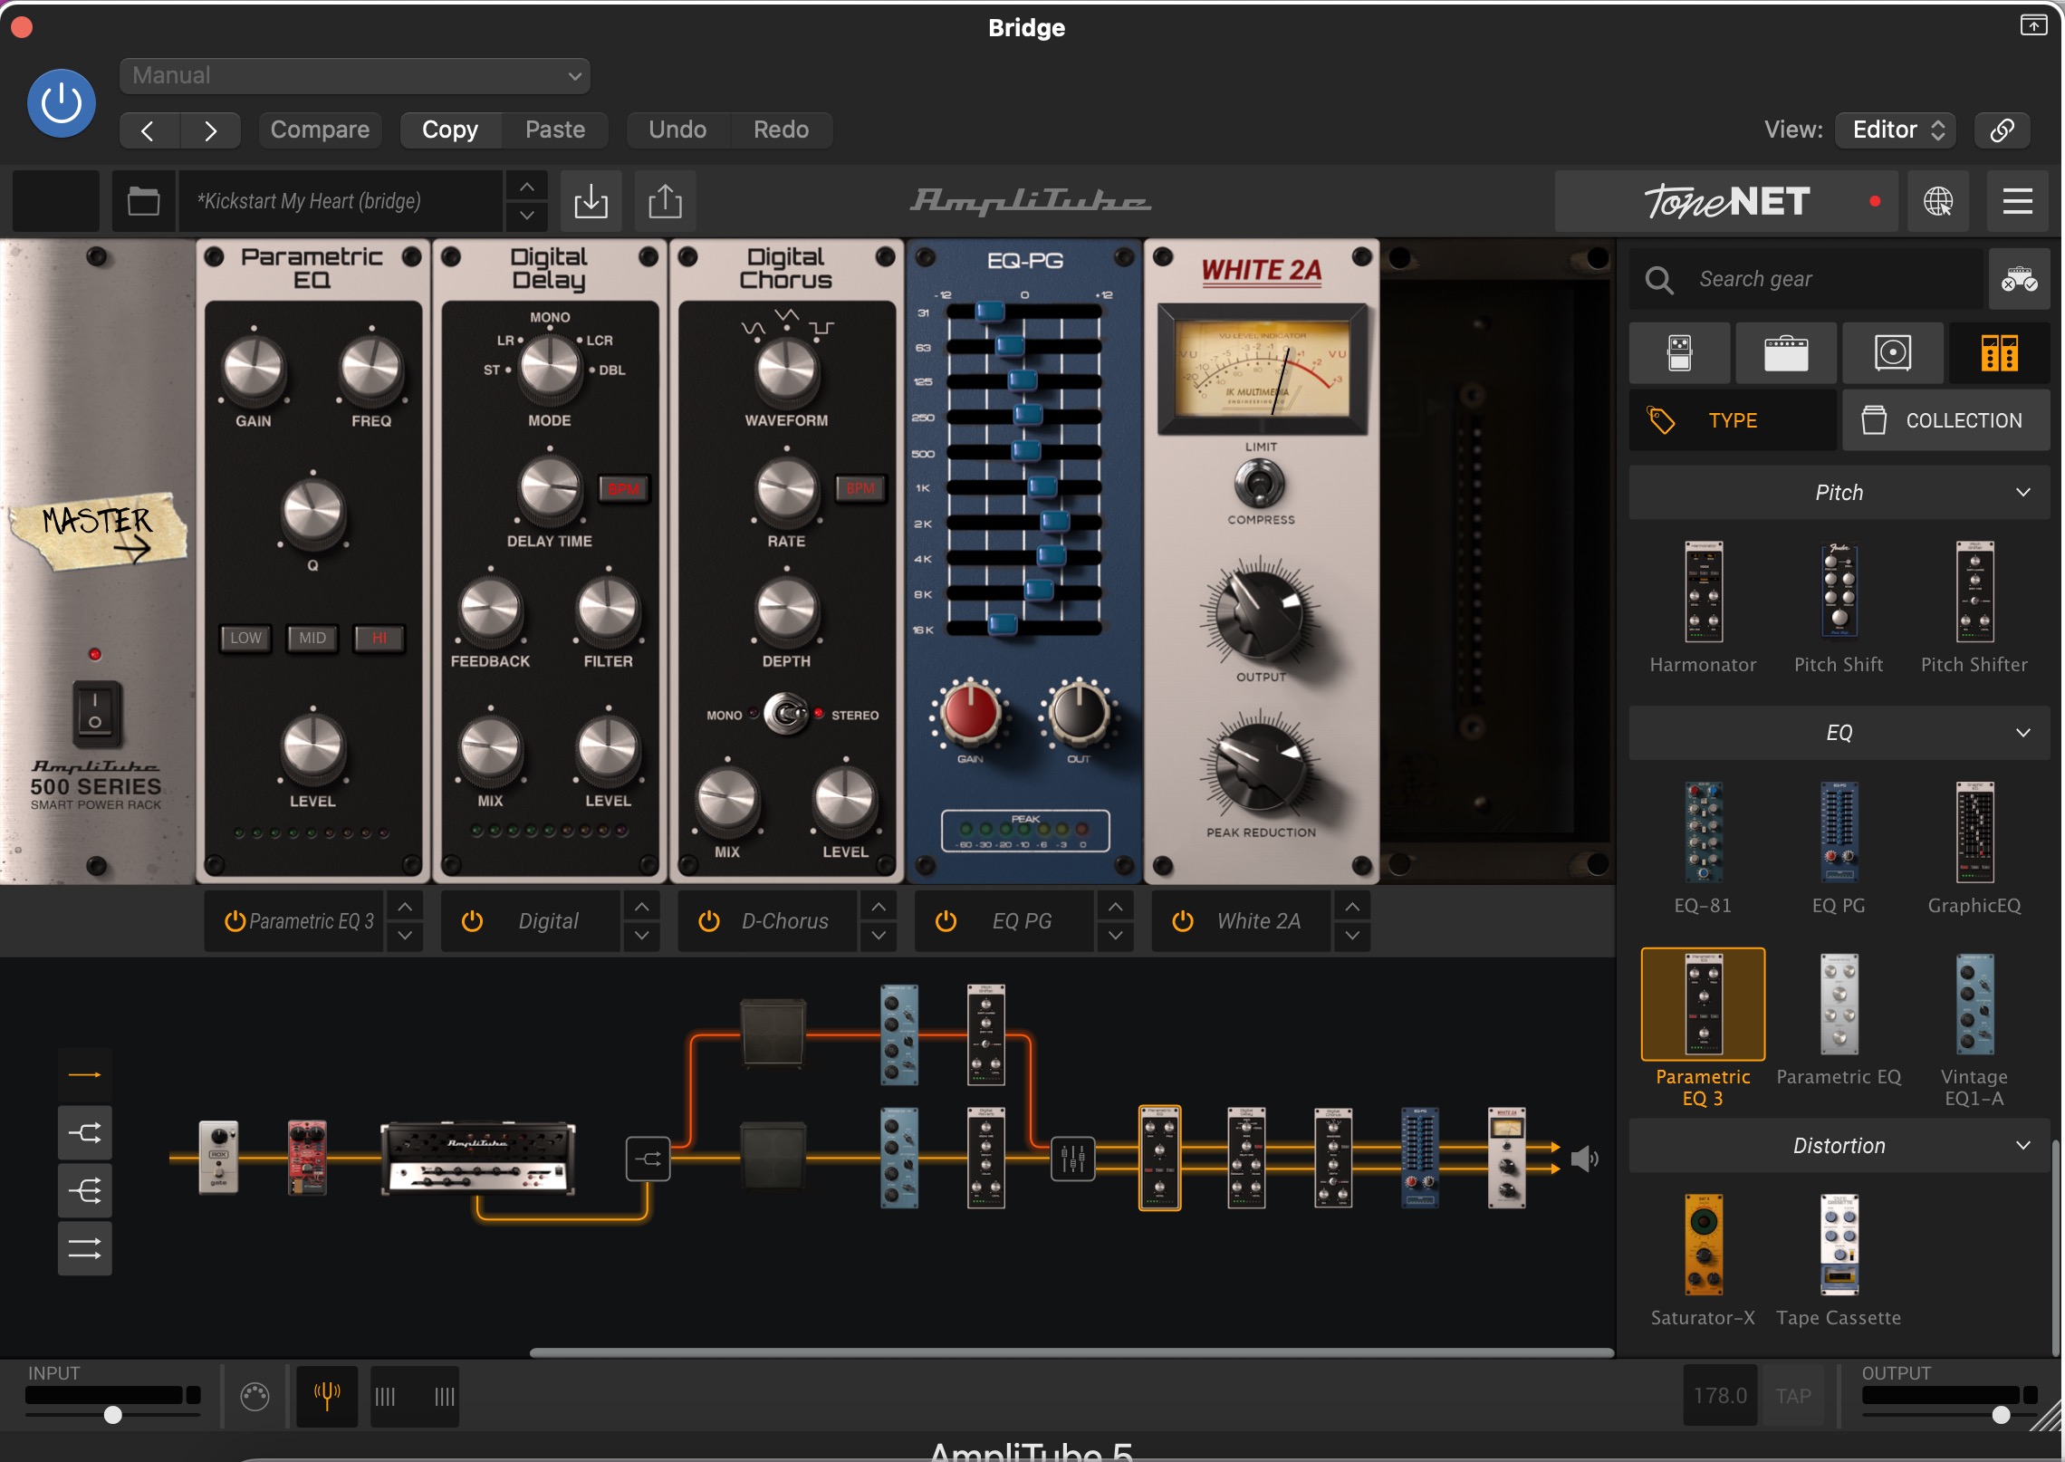Toggle the EQ PG power button
Image resolution: width=2065 pixels, height=1462 pixels.
(x=946, y=921)
